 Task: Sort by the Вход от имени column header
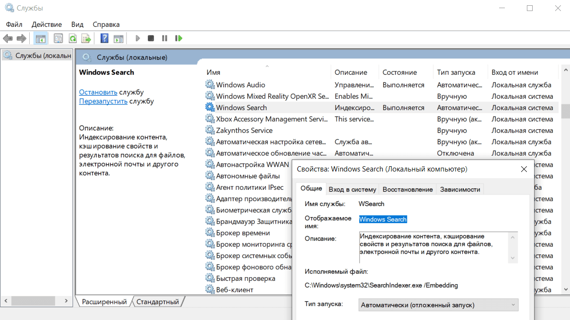point(523,72)
